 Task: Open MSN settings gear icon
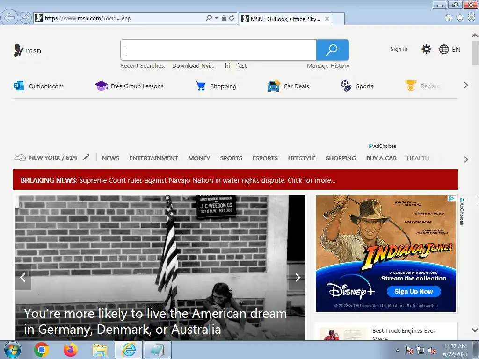[x=426, y=49]
